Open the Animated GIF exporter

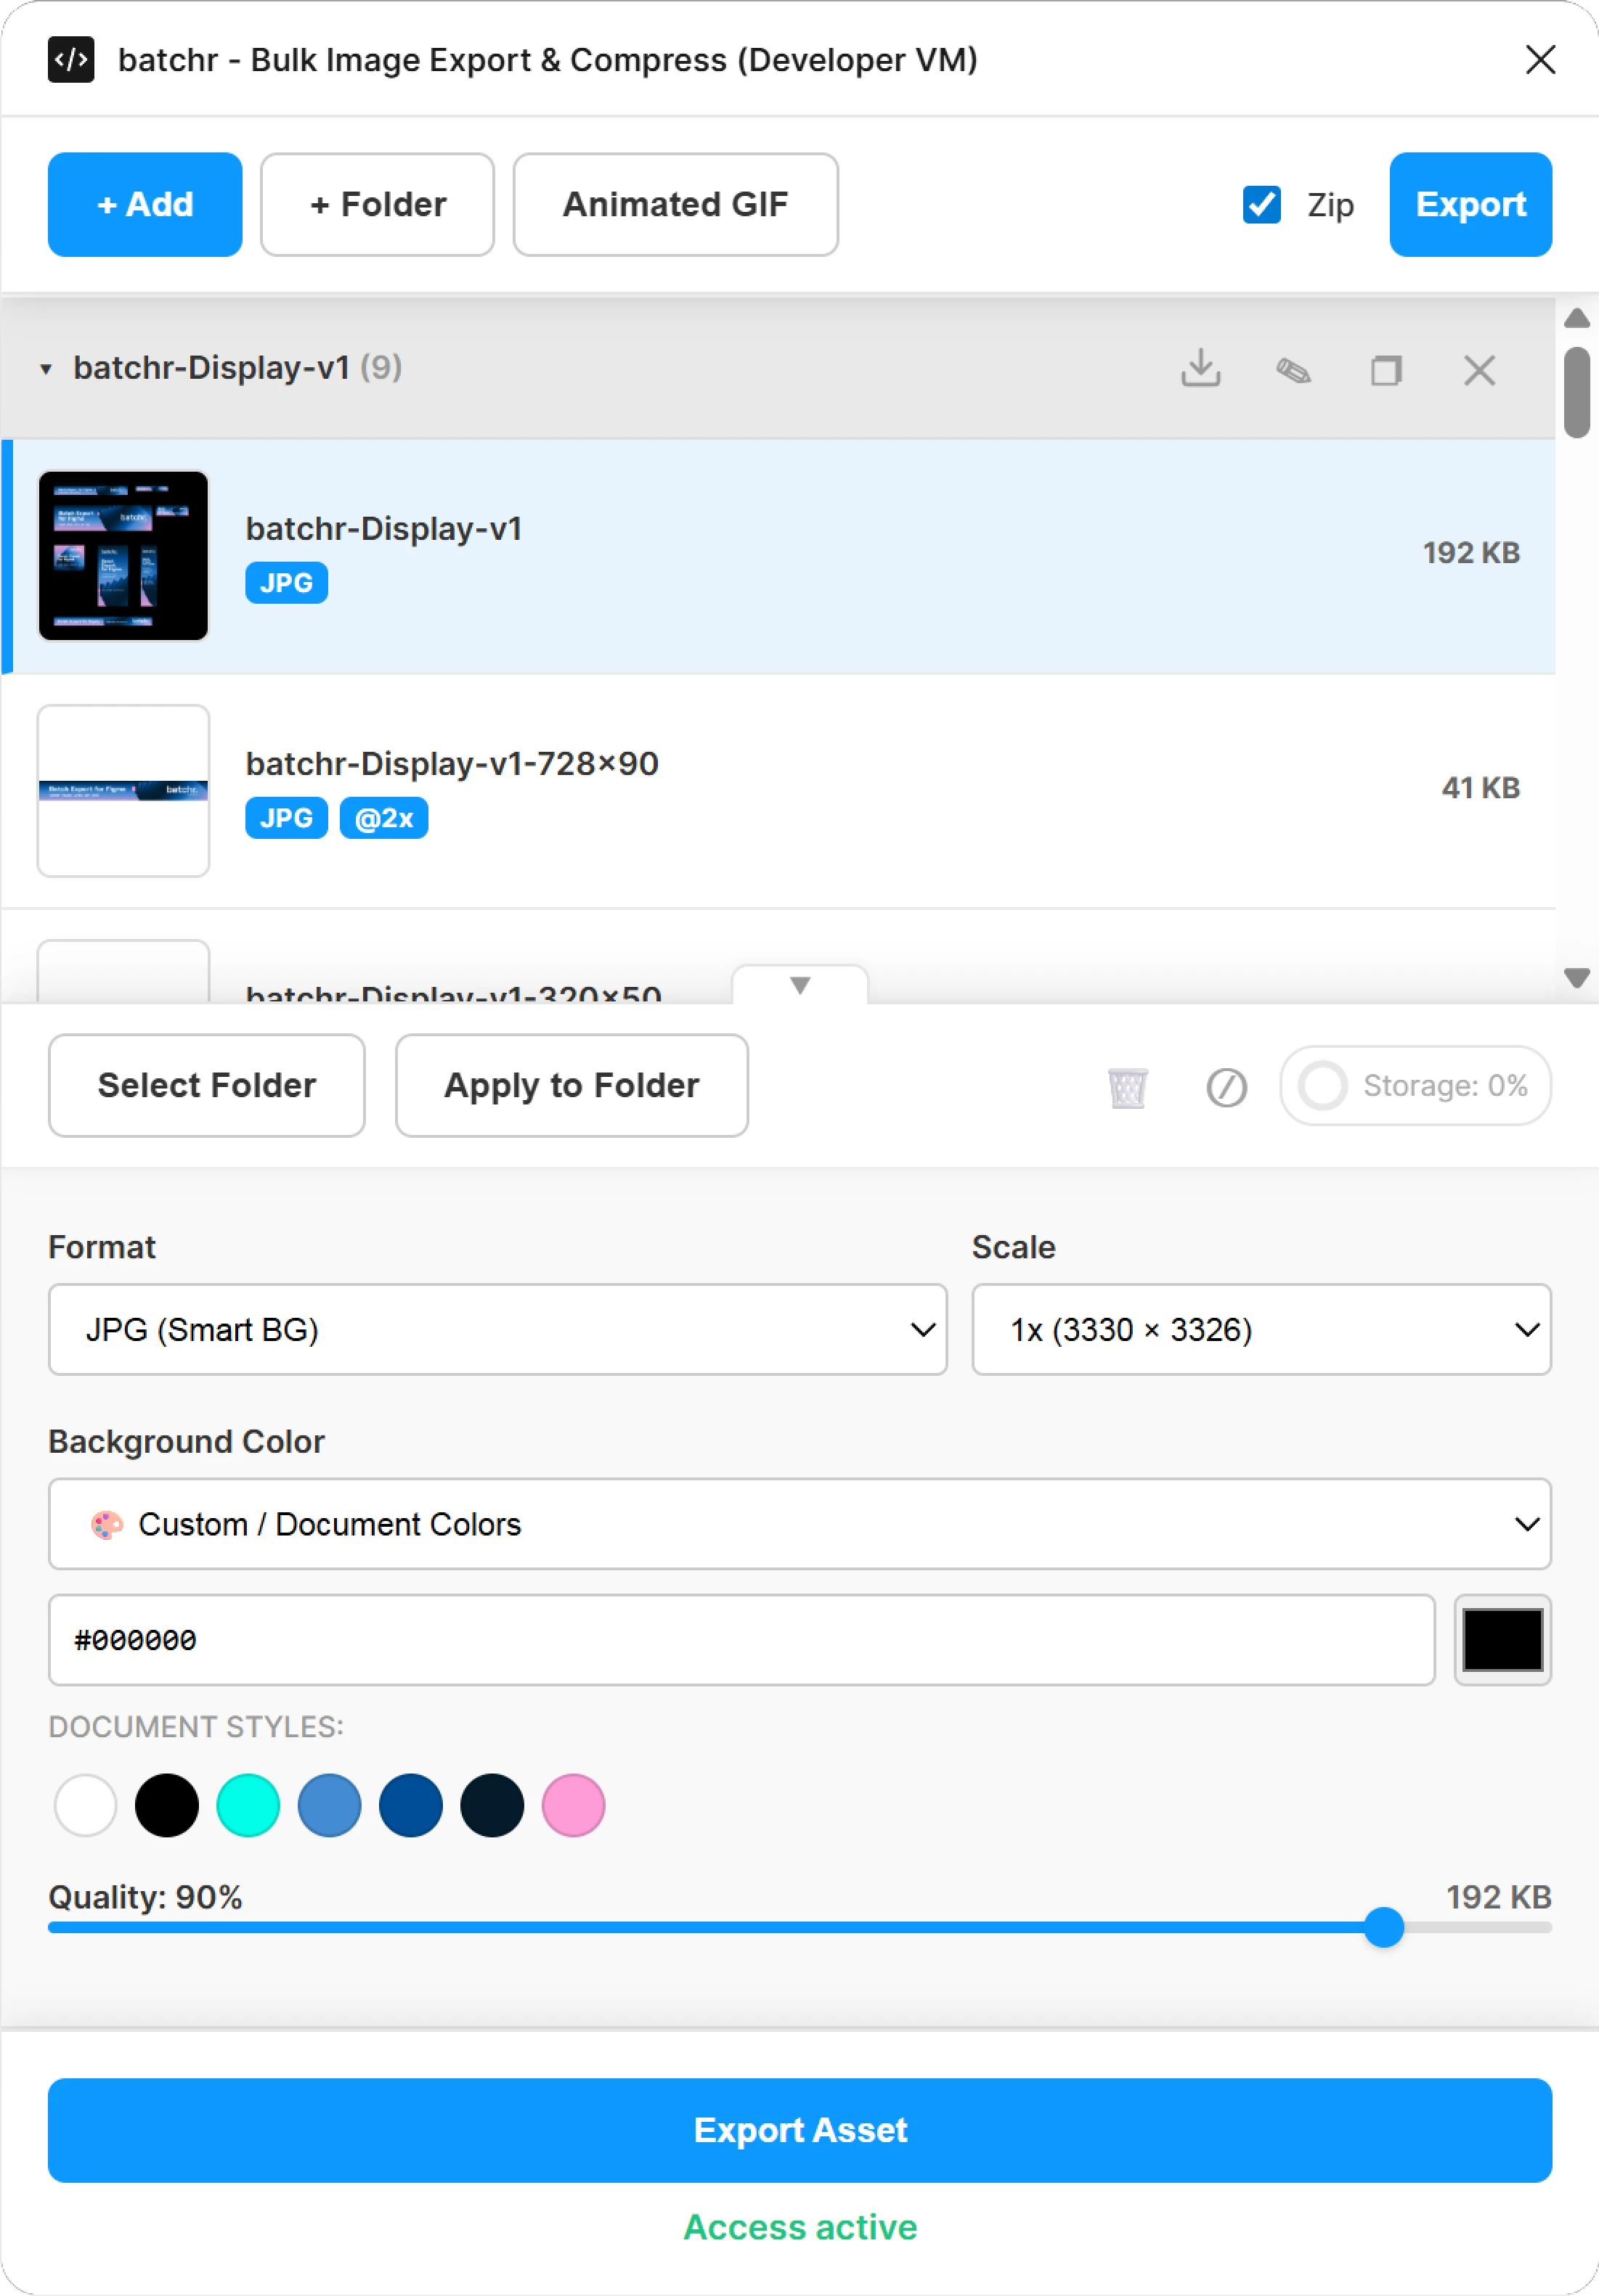[x=675, y=205]
